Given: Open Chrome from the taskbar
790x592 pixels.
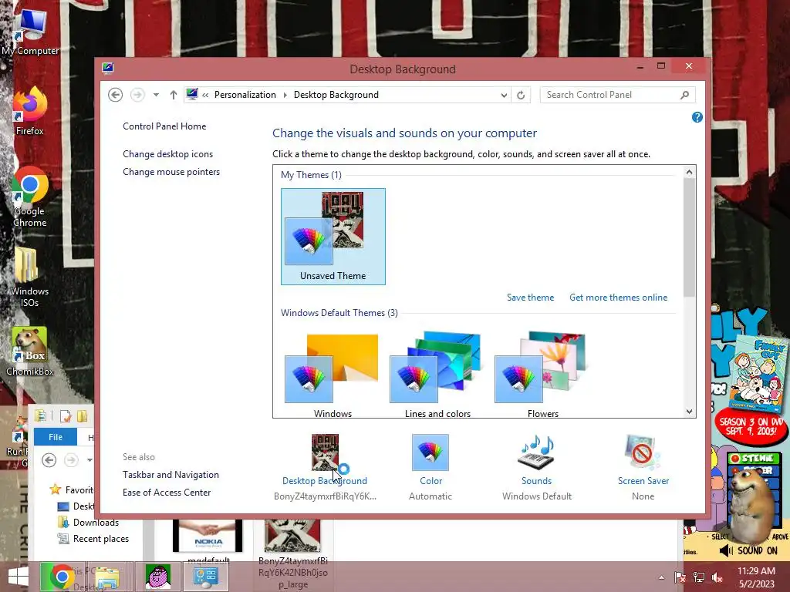Looking at the screenshot, I should 62,577.
